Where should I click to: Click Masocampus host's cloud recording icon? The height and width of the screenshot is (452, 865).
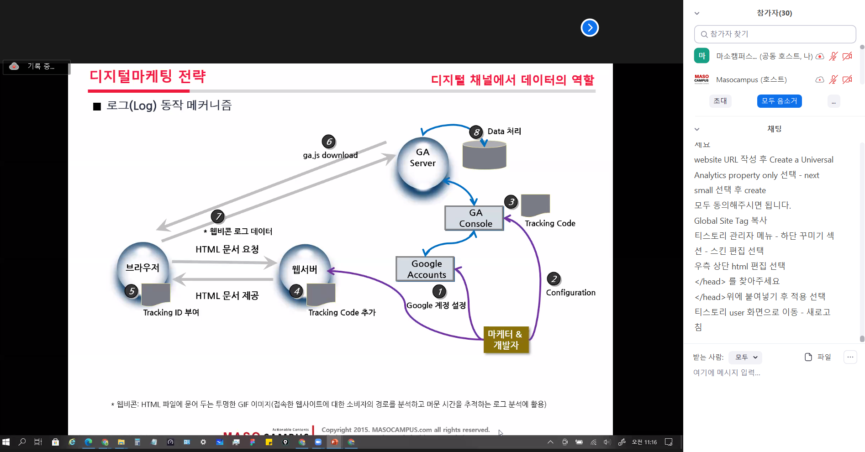pos(820,80)
